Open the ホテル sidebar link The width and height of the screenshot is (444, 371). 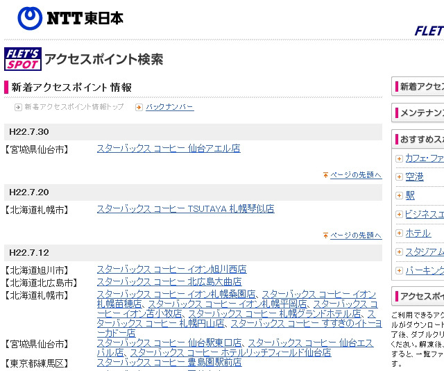click(418, 233)
